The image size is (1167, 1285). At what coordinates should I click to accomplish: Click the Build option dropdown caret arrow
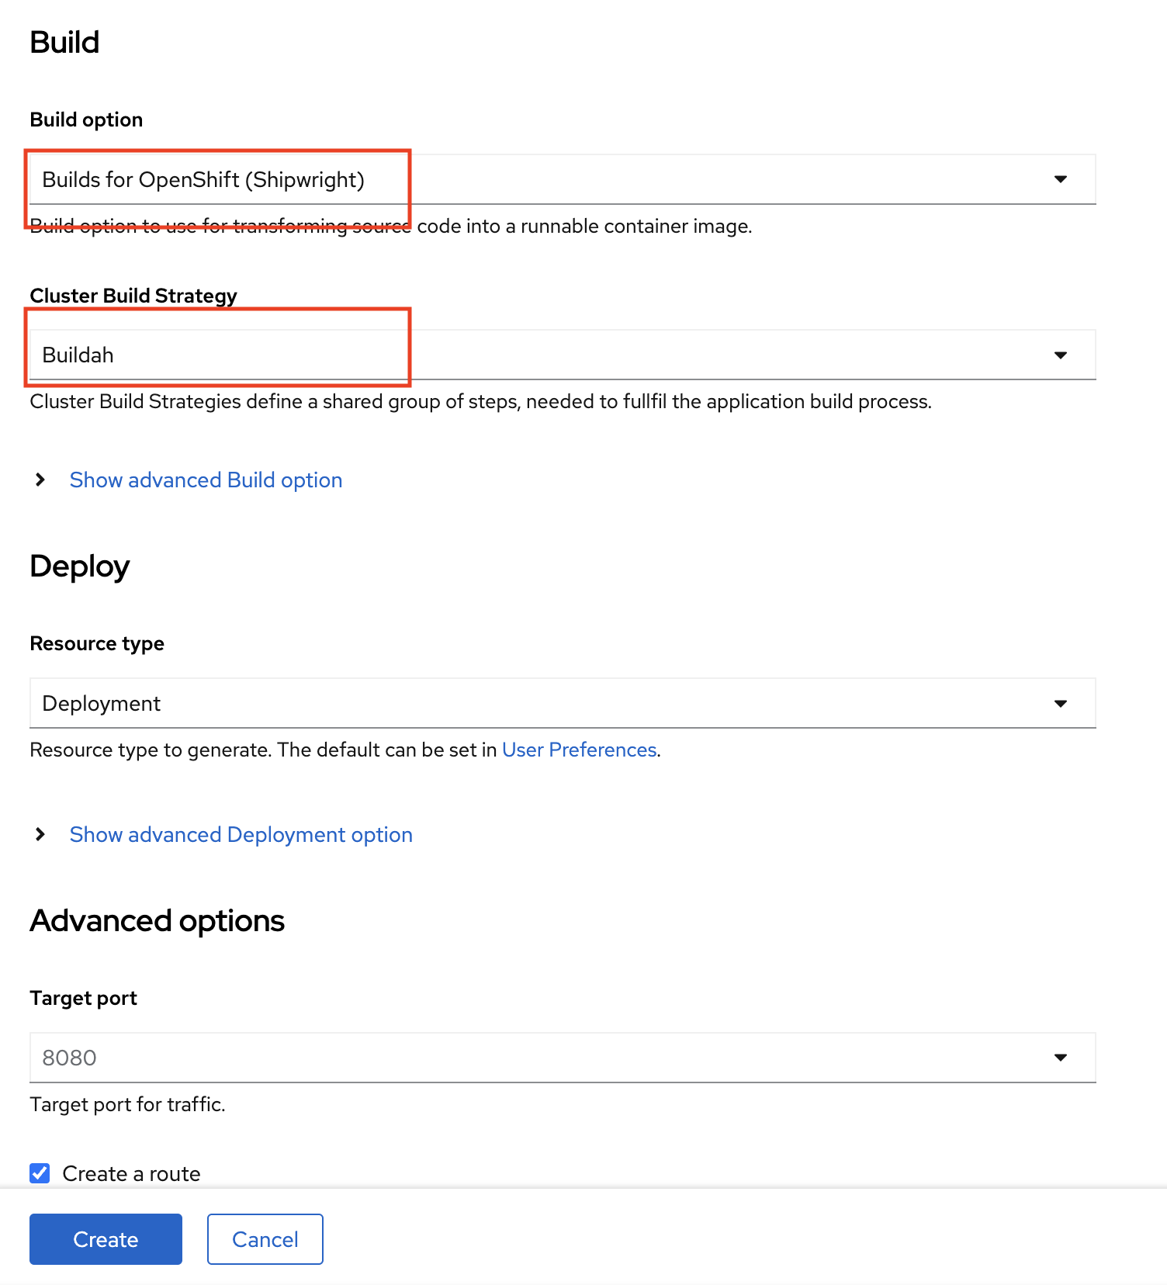coord(1061,179)
